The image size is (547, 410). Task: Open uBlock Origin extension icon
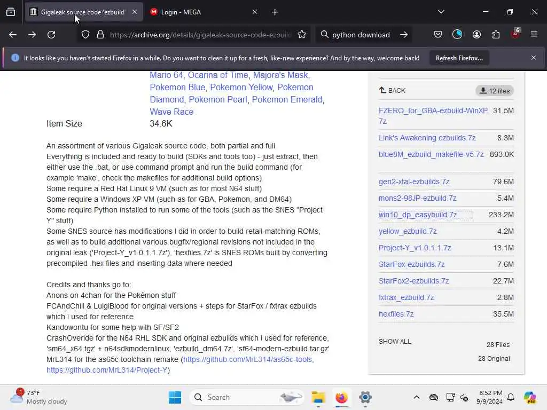(515, 34)
